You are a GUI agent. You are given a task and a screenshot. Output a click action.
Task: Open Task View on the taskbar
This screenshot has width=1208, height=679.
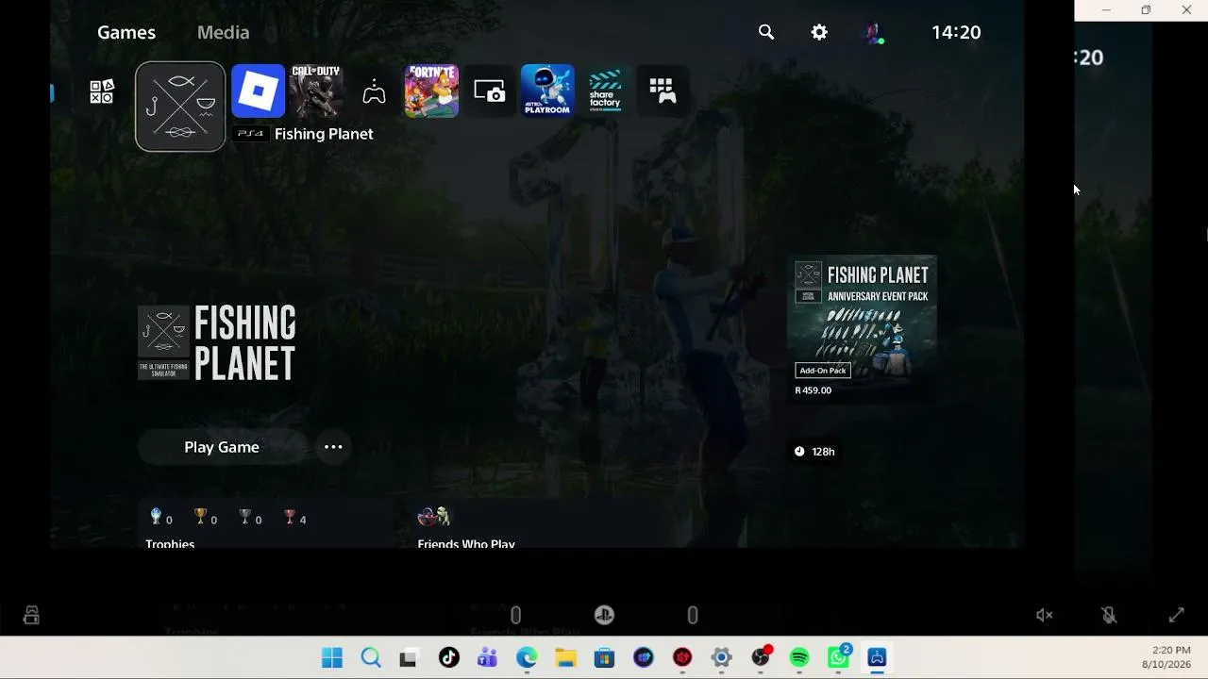click(408, 657)
